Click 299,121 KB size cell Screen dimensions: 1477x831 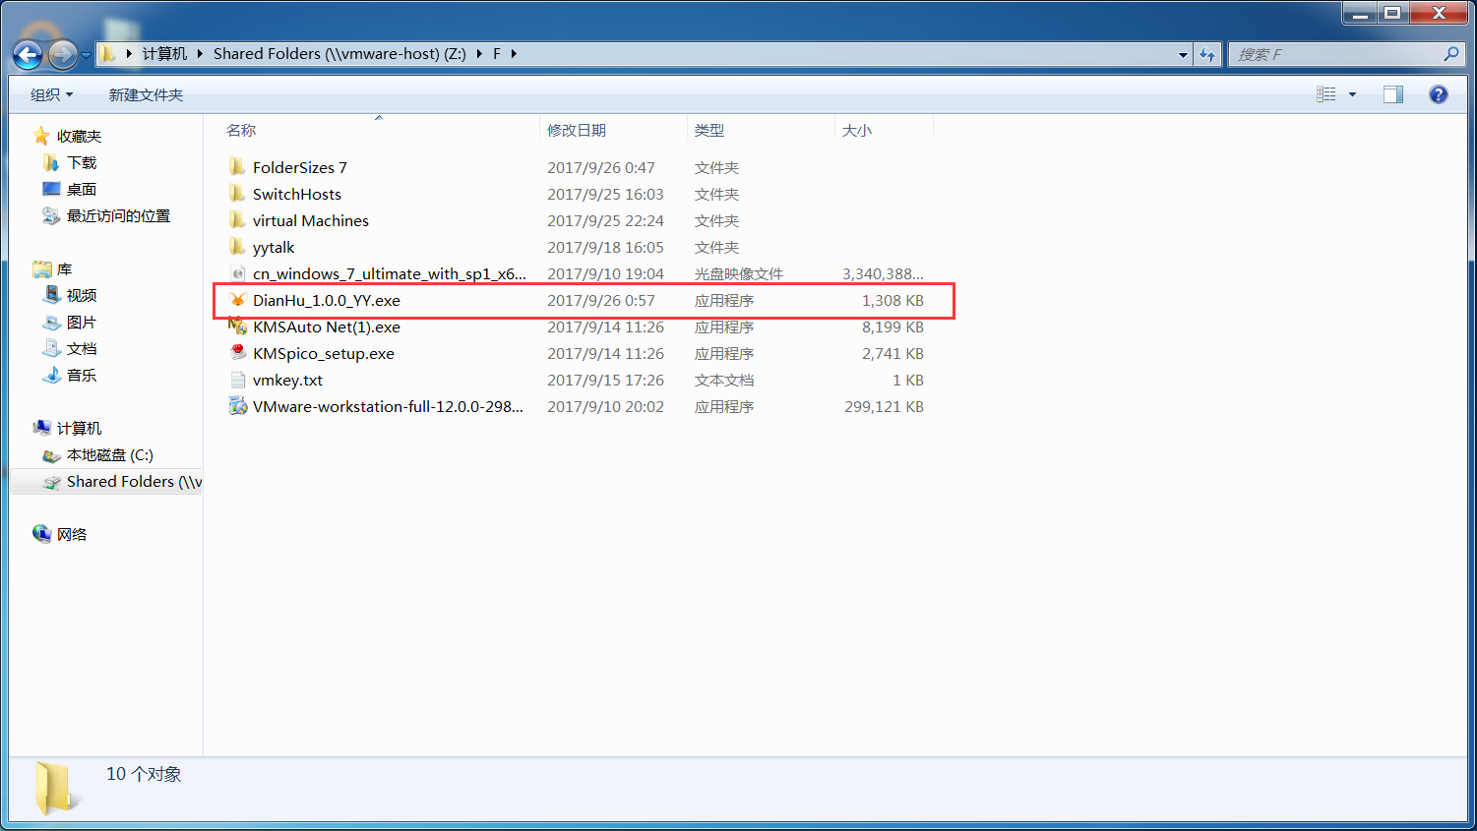pyautogui.click(x=884, y=406)
